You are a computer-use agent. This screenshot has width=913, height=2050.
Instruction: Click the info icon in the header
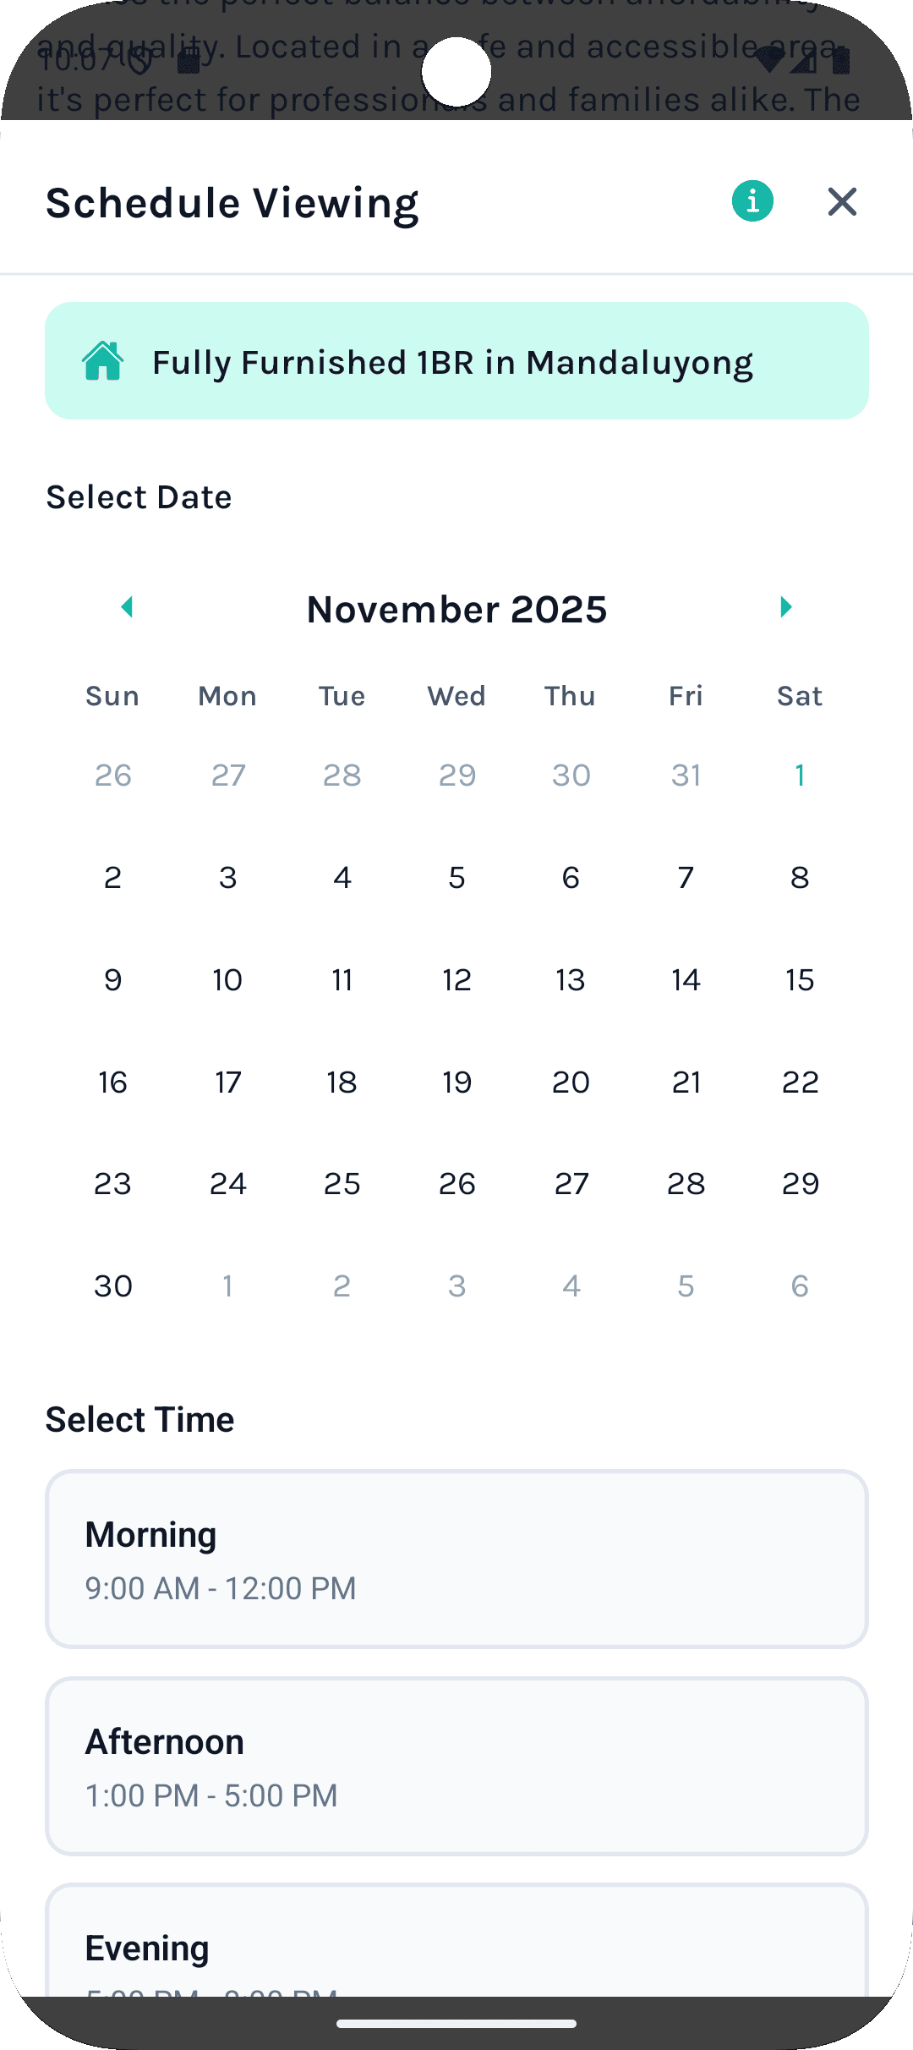click(x=752, y=200)
